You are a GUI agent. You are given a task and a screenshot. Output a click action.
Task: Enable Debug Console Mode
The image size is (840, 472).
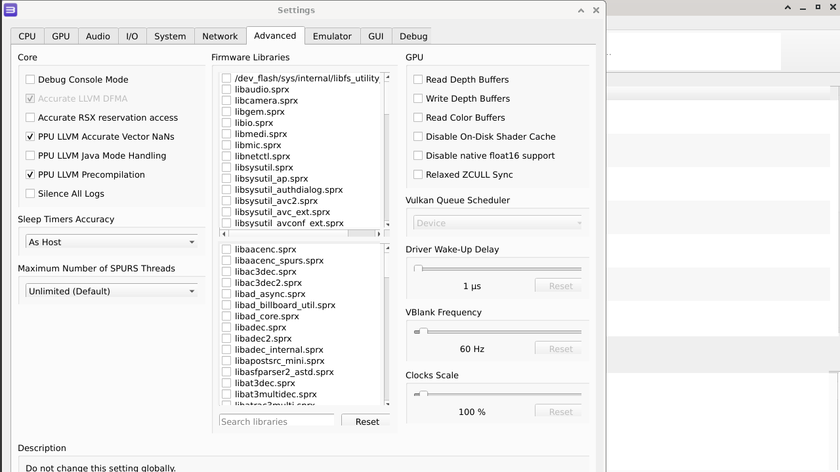click(30, 79)
